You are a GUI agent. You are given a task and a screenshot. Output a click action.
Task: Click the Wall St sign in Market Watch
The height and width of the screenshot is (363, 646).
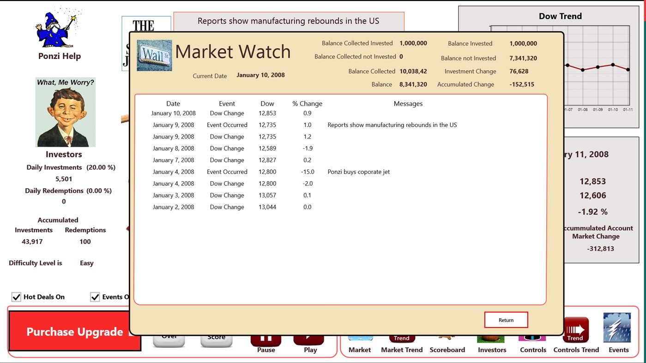click(154, 55)
